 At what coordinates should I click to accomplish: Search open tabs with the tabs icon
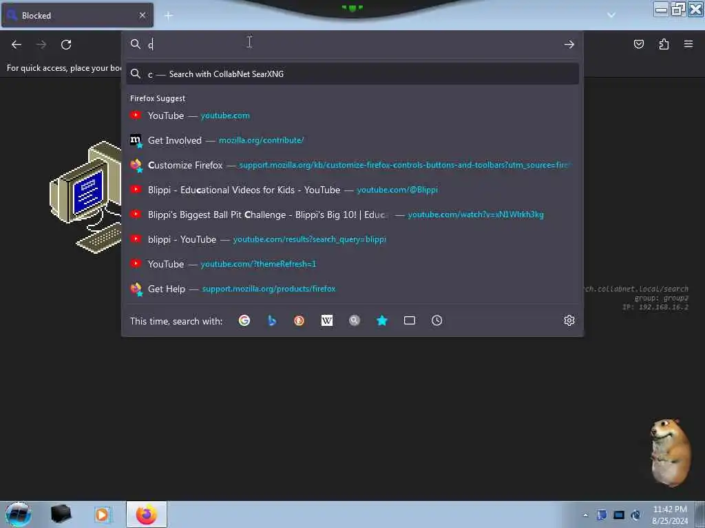(410, 320)
